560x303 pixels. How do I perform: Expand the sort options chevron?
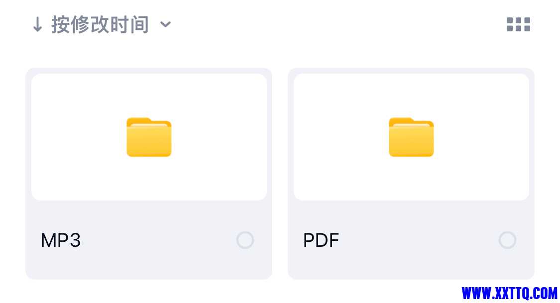click(165, 24)
